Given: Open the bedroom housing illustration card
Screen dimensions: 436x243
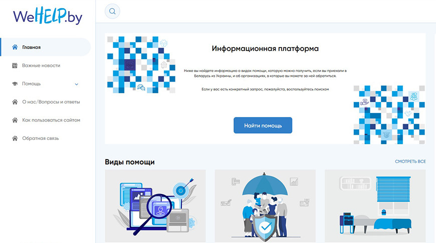Looking at the screenshot, I should point(375,206).
